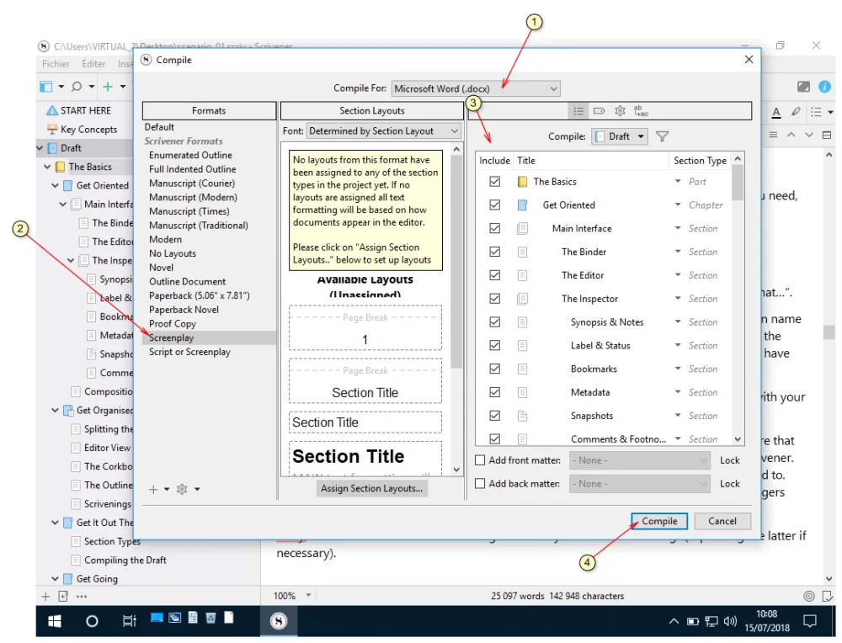Click the search magnifier toolbar icon
Screen dimensions: 842x643
77,87
